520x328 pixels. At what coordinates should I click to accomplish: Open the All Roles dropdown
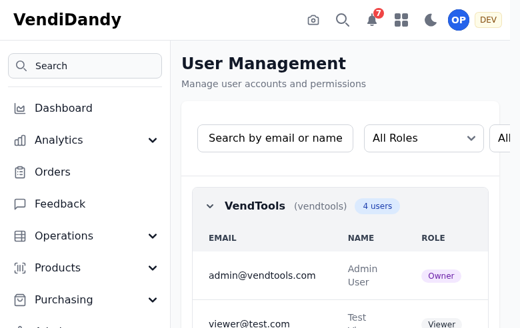coord(424,138)
